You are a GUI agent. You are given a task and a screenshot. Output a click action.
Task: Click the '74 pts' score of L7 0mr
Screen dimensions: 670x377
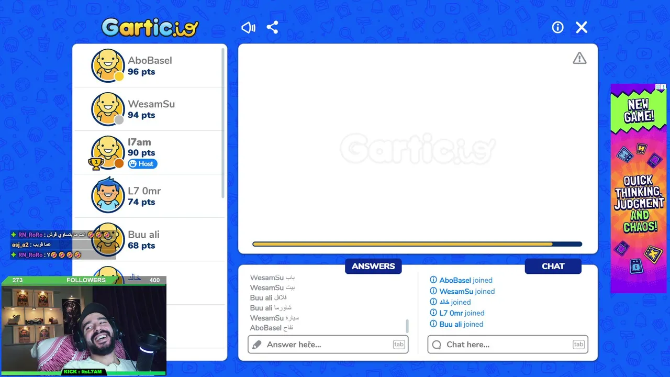point(141,202)
